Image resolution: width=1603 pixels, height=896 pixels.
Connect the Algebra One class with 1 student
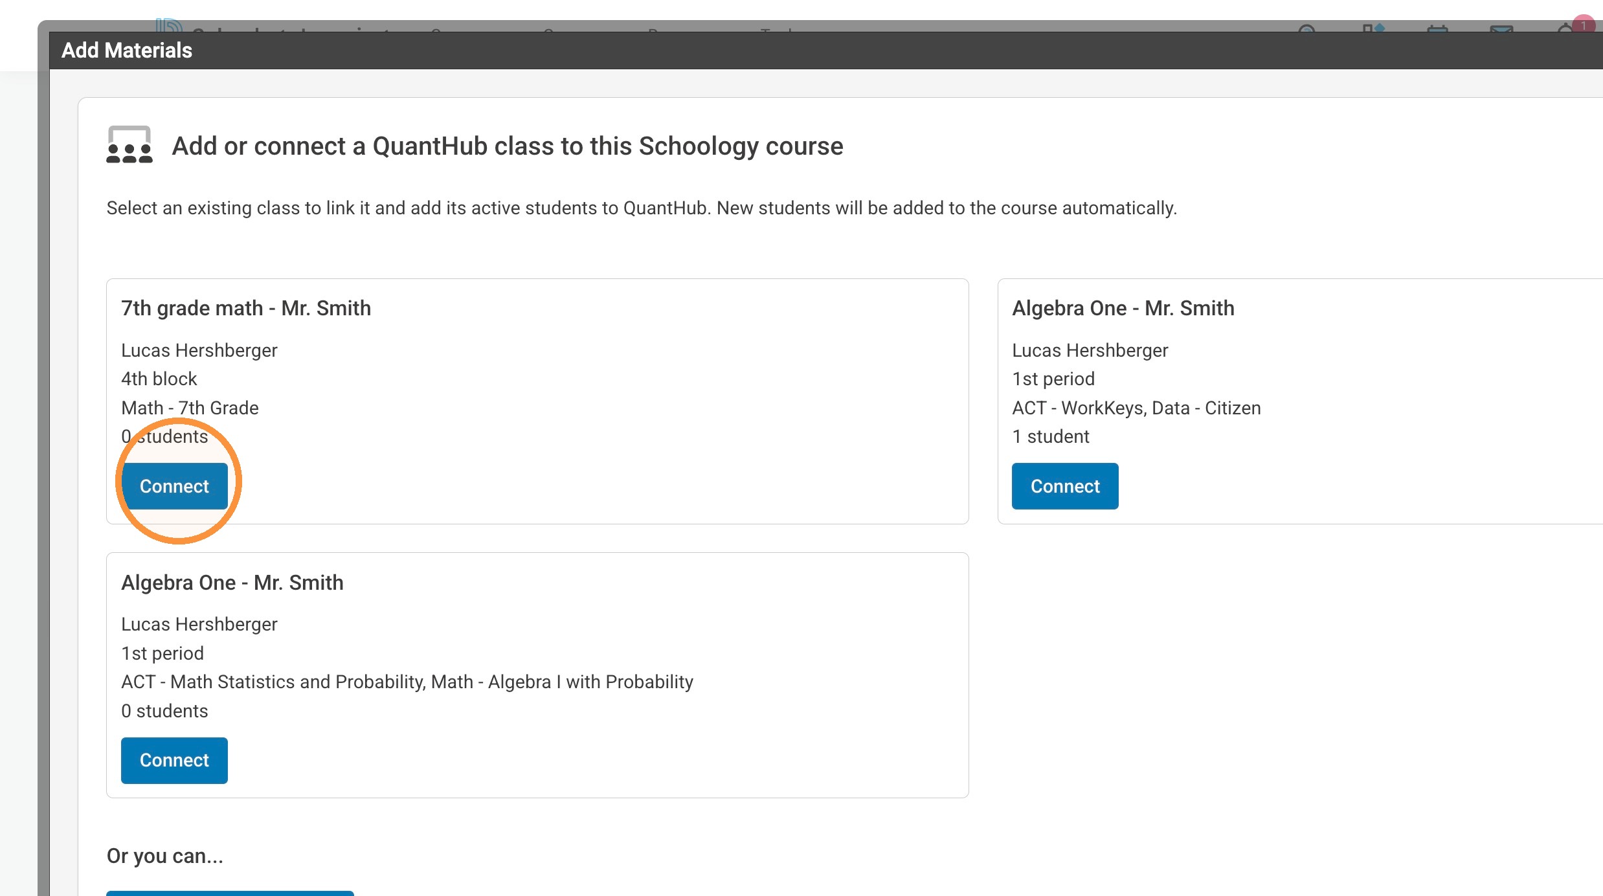1065,486
